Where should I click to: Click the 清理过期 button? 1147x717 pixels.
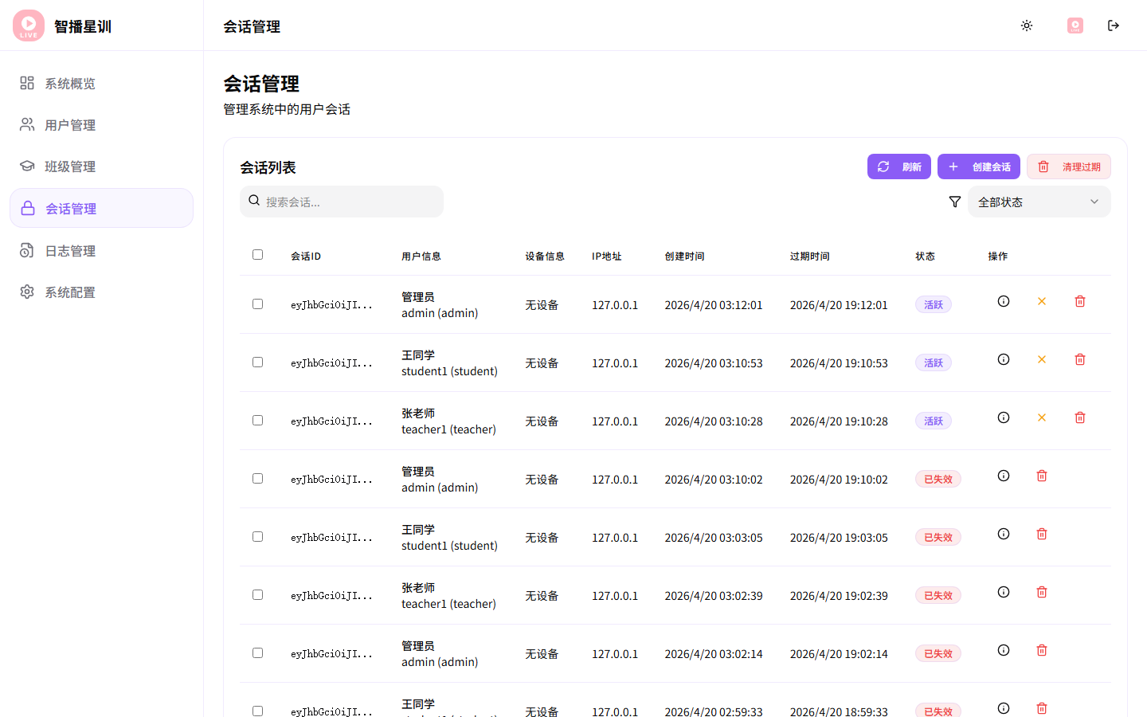[x=1068, y=167]
